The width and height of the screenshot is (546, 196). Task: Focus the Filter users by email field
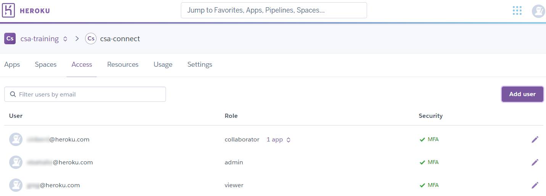click(x=85, y=94)
